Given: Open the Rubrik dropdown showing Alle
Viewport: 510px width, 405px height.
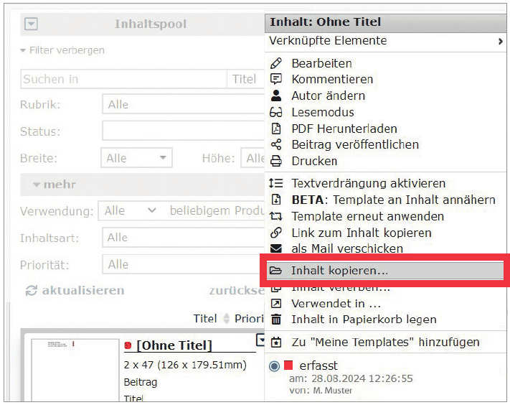Looking at the screenshot, I should (x=184, y=105).
